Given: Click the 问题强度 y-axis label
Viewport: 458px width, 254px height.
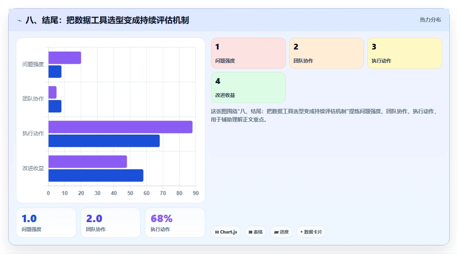Looking at the screenshot, I should tap(33, 64).
